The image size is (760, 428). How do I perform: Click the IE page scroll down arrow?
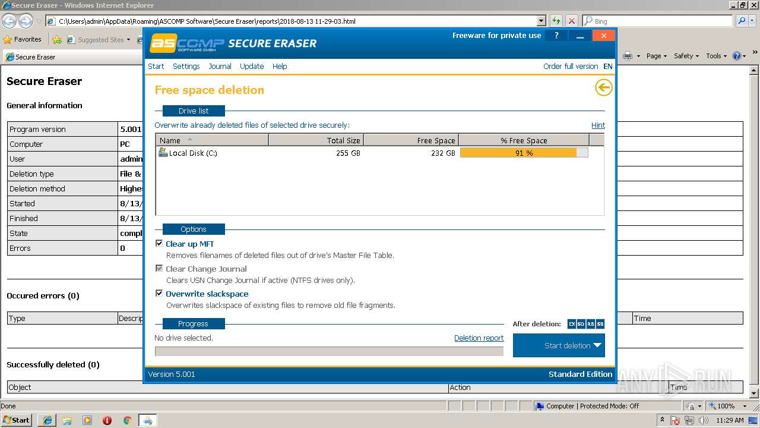754,394
